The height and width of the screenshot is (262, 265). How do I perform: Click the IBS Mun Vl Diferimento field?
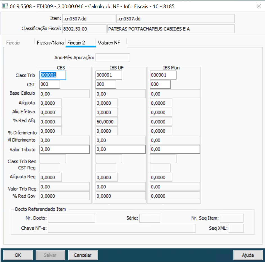pos(175,140)
